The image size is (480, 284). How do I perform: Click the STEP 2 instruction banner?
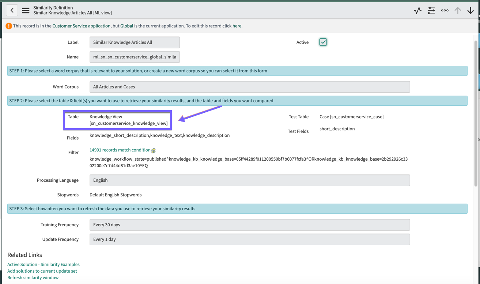point(237,101)
